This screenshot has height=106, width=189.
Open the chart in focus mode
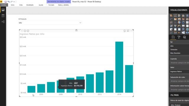(128, 31)
